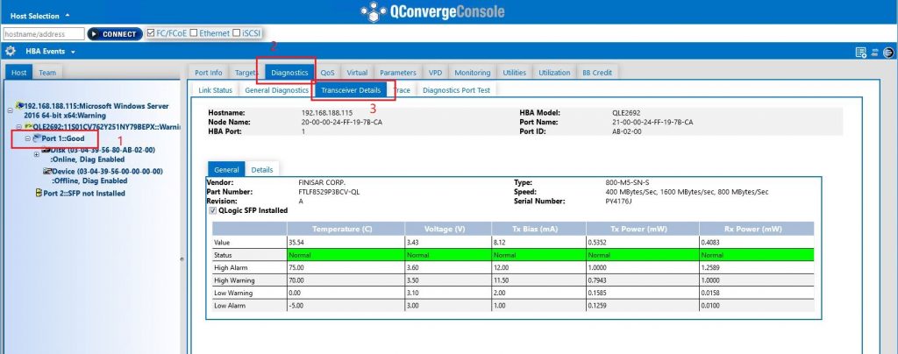This screenshot has width=898, height=354.
Task: Open the Virtual tab
Action: (357, 73)
